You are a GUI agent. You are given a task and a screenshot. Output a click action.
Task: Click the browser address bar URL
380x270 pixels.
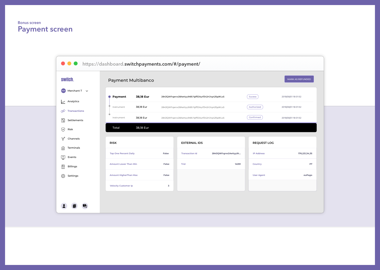pos(141,64)
